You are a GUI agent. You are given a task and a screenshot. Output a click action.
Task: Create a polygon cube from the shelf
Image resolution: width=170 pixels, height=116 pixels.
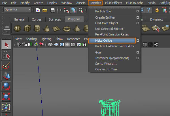click(27, 28)
